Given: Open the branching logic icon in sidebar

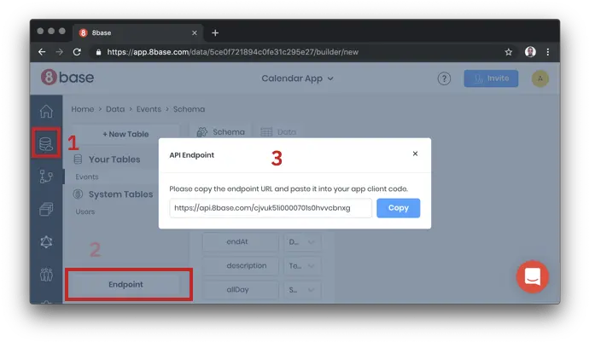Looking at the screenshot, I should (x=46, y=177).
